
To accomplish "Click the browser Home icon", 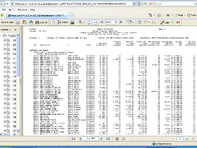I will (x=150, y=15).
